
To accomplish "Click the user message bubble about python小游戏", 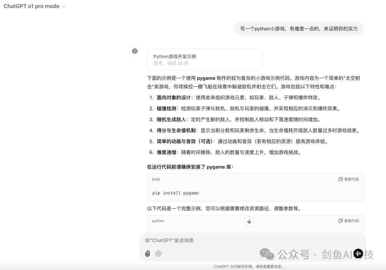I will 298,29.
